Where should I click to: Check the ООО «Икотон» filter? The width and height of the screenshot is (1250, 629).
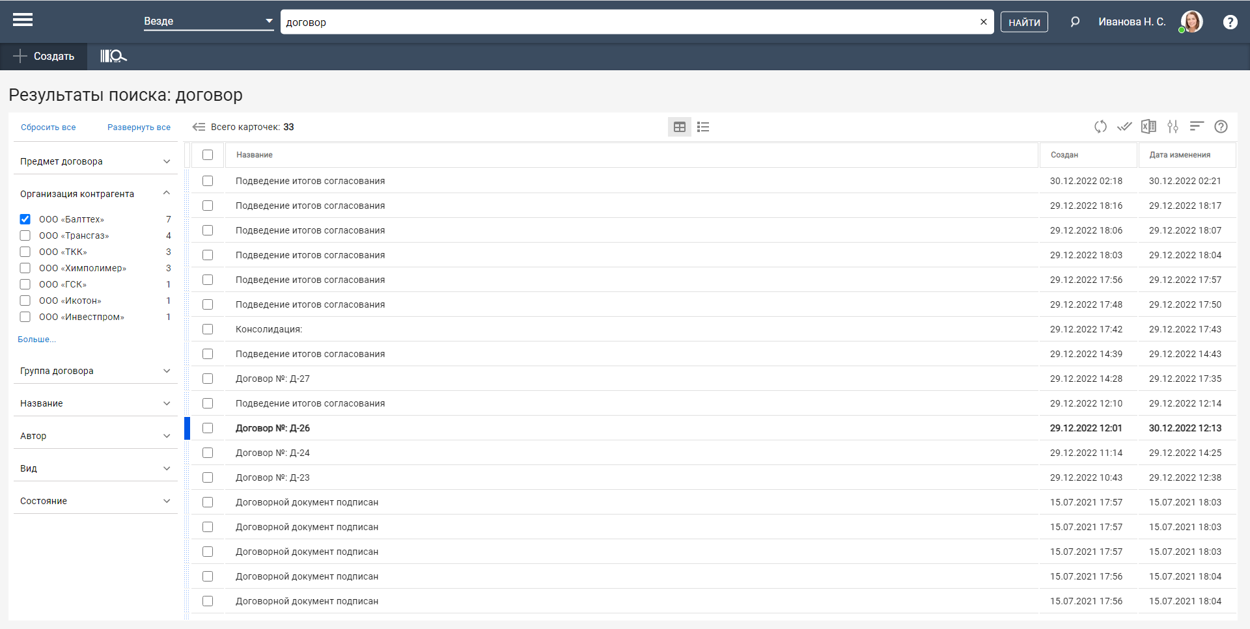point(25,301)
